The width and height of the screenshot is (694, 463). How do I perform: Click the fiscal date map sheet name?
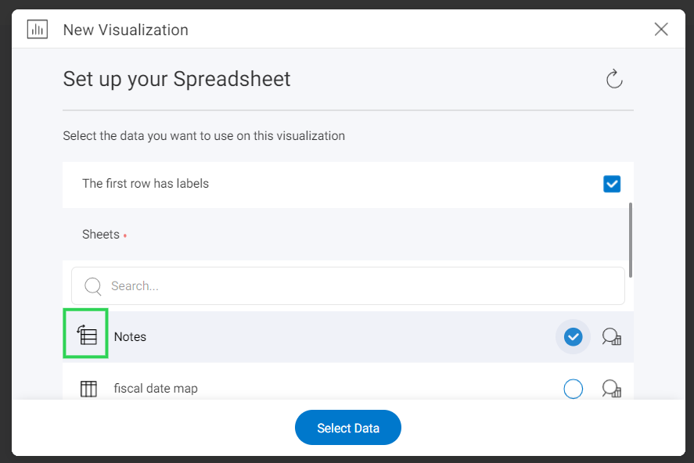coord(156,388)
